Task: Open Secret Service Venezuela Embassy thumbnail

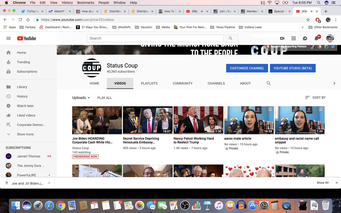Action: 147,120
